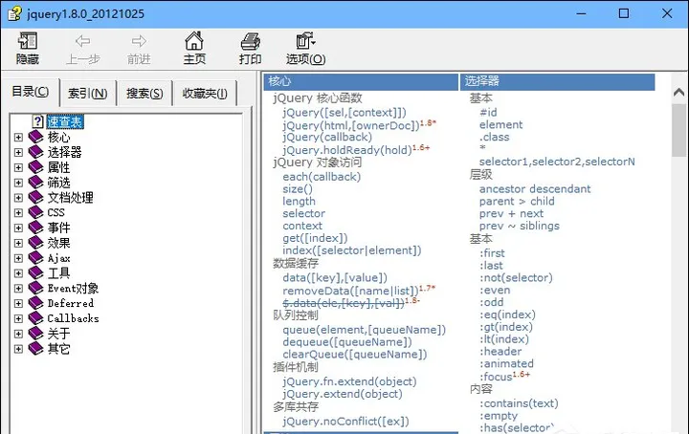Open the 选项(O) options icon
The width and height of the screenshot is (689, 434).
(x=305, y=41)
